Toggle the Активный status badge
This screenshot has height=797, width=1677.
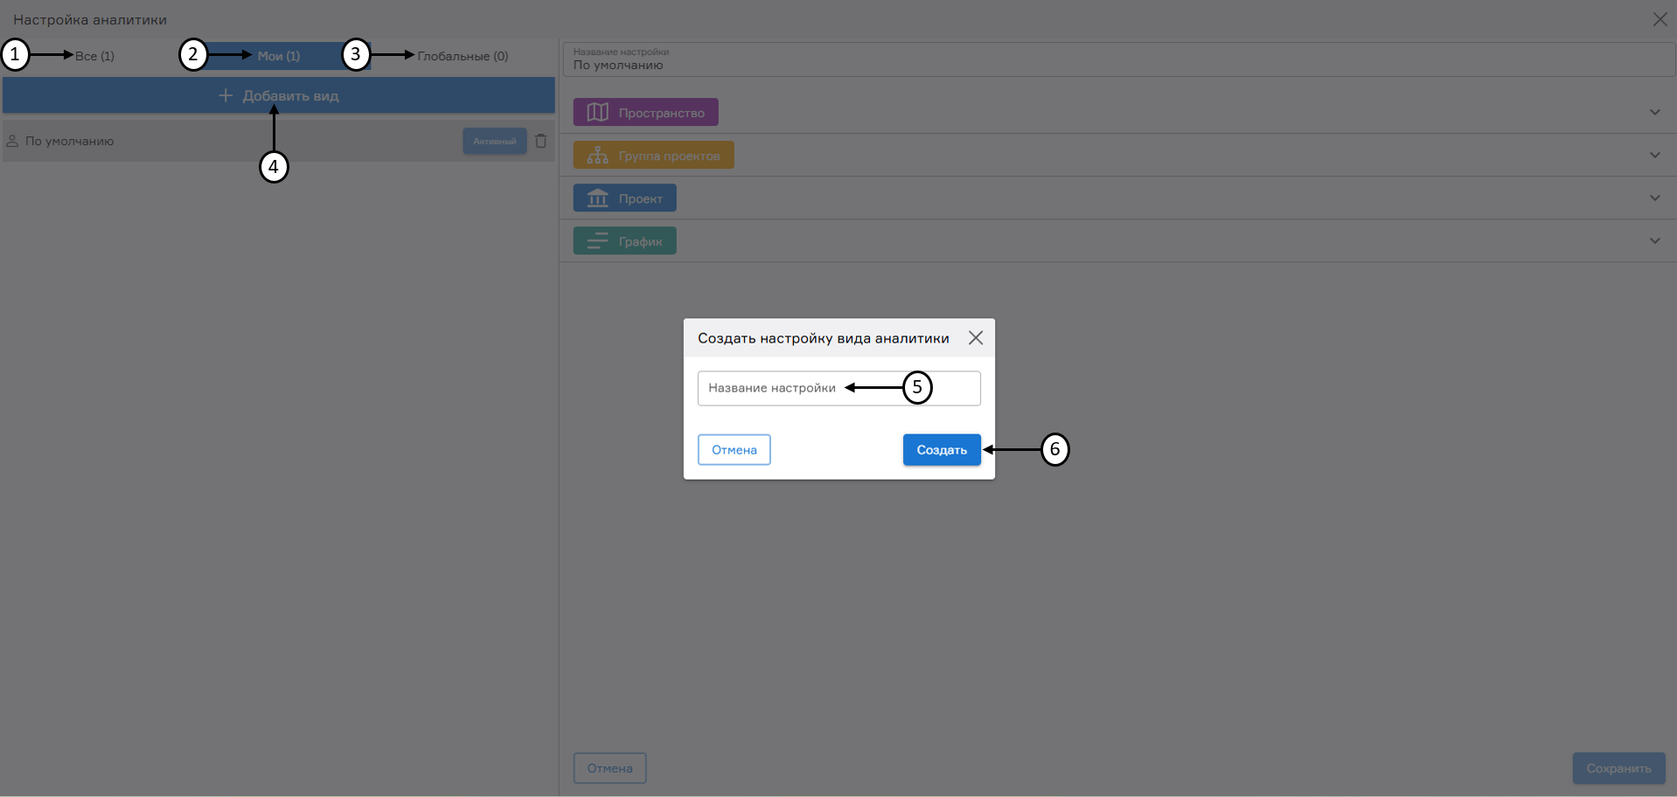(x=494, y=141)
